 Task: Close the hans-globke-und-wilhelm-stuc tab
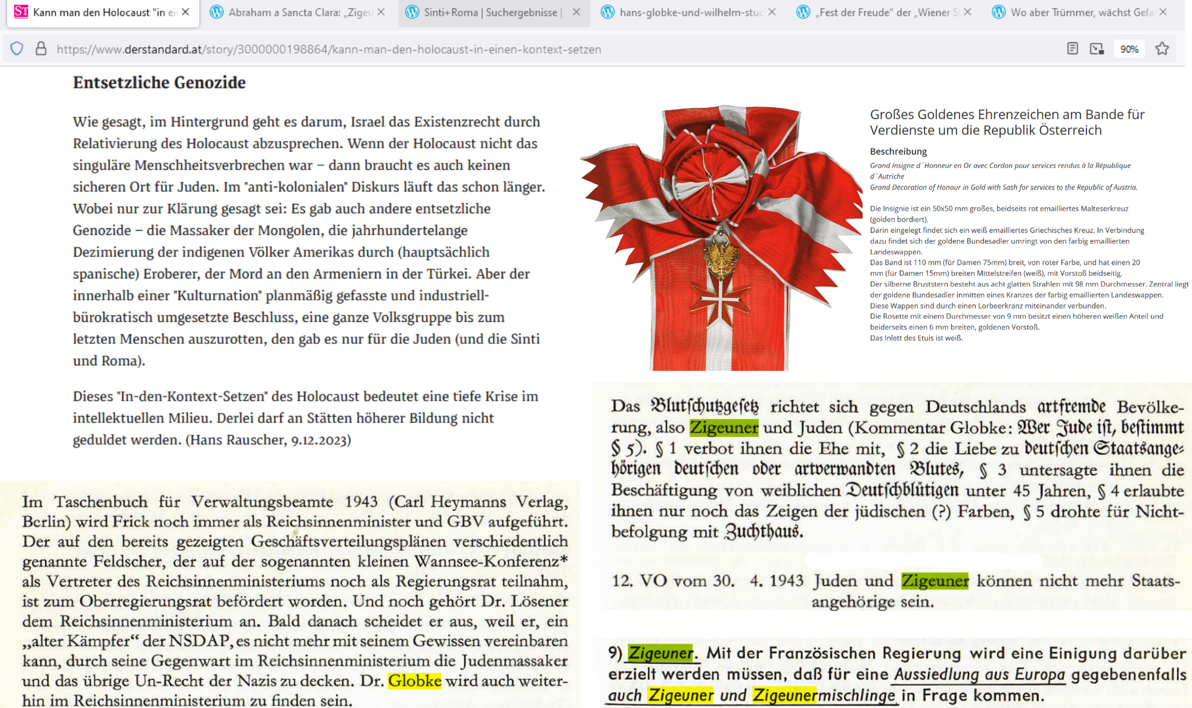(x=772, y=12)
